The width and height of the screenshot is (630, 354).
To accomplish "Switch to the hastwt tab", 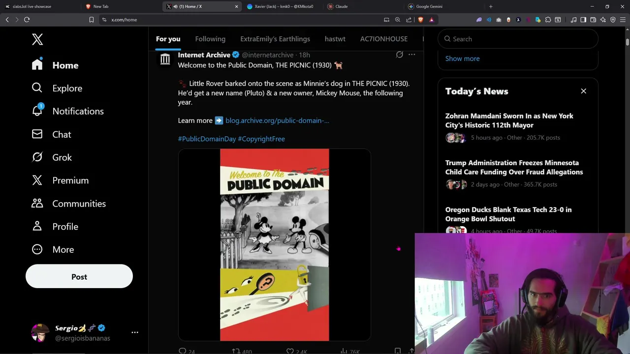I will [x=335, y=39].
